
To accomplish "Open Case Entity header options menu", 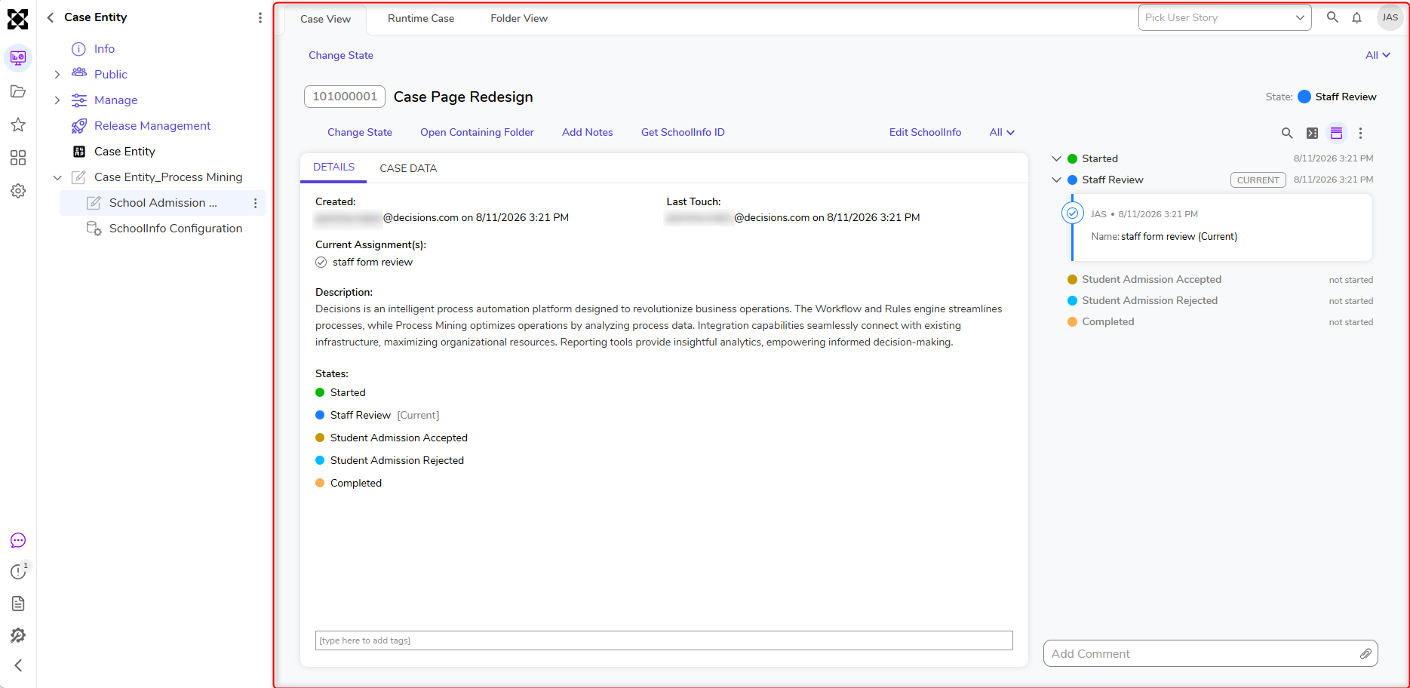I will [260, 17].
